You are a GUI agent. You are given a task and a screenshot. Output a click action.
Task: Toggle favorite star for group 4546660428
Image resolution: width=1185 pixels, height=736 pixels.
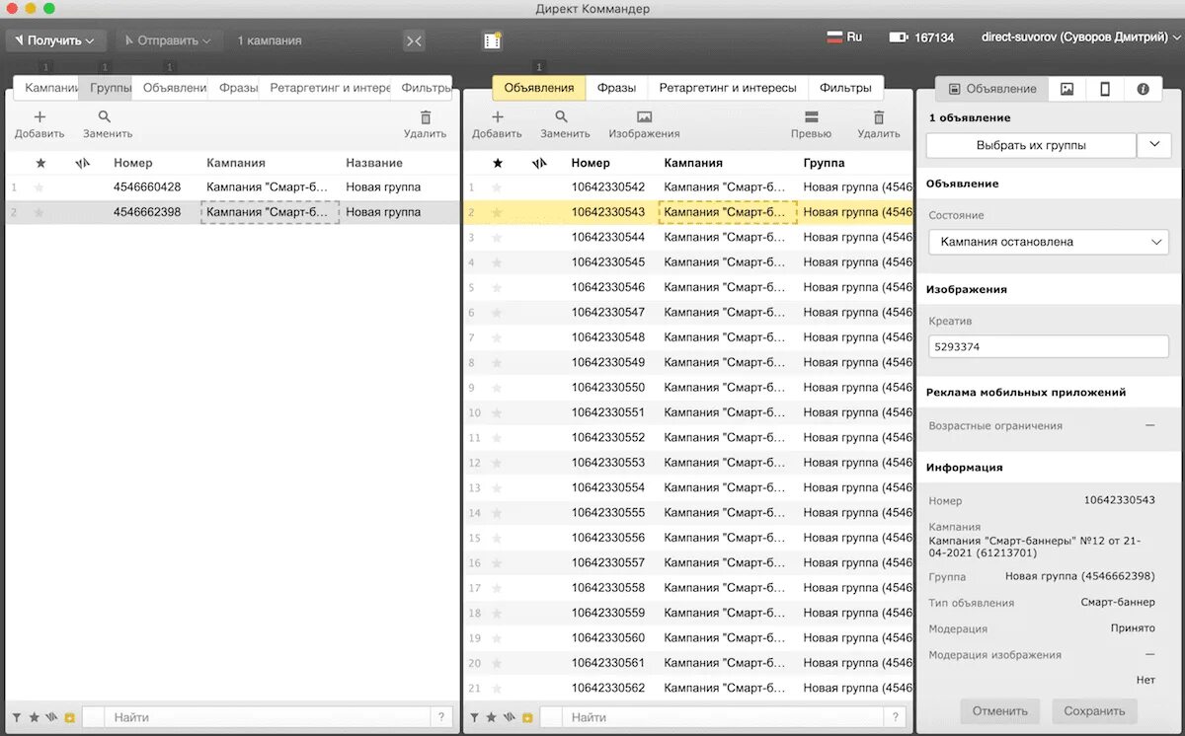pos(39,187)
